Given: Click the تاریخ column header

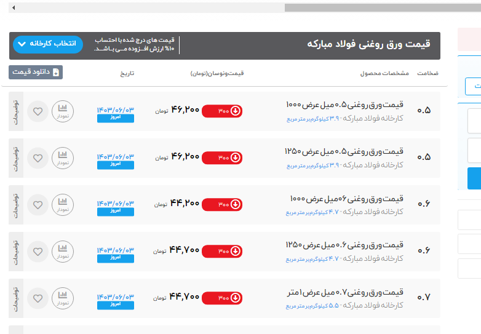Looking at the screenshot, I should (x=127, y=73).
